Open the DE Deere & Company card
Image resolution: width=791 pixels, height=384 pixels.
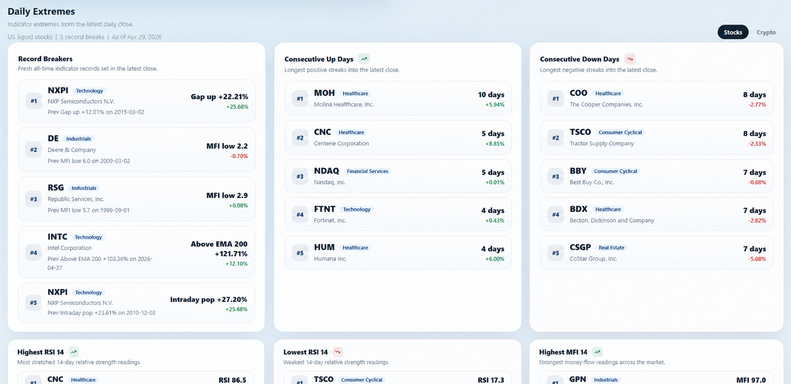[x=137, y=149]
